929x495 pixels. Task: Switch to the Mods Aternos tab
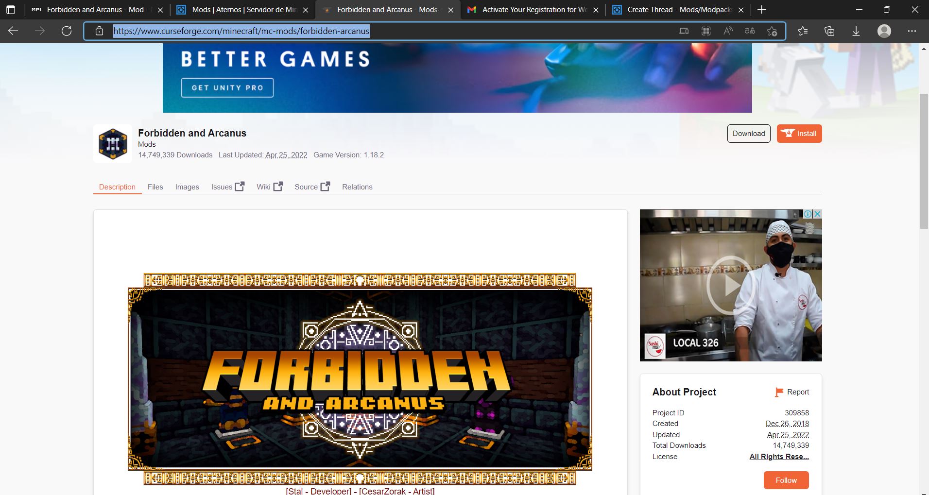[x=243, y=10]
